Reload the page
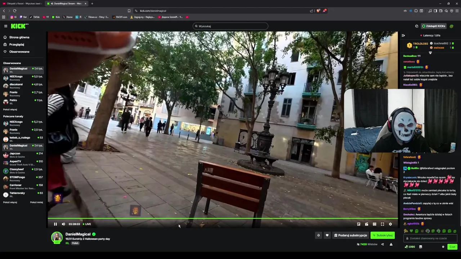The image size is (461, 259). click(x=14, y=11)
